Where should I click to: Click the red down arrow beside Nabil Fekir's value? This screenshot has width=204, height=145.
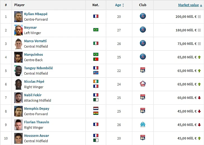coord(200,98)
